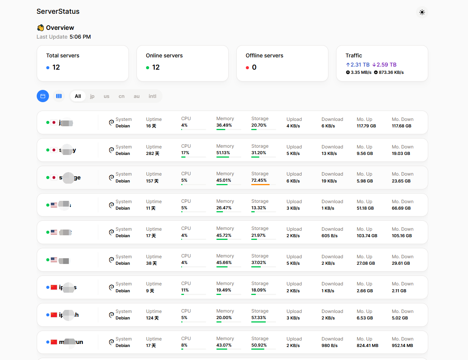Open the server row with 45.66% memory
Viewport: 468px width, 360px height.
pos(232,260)
